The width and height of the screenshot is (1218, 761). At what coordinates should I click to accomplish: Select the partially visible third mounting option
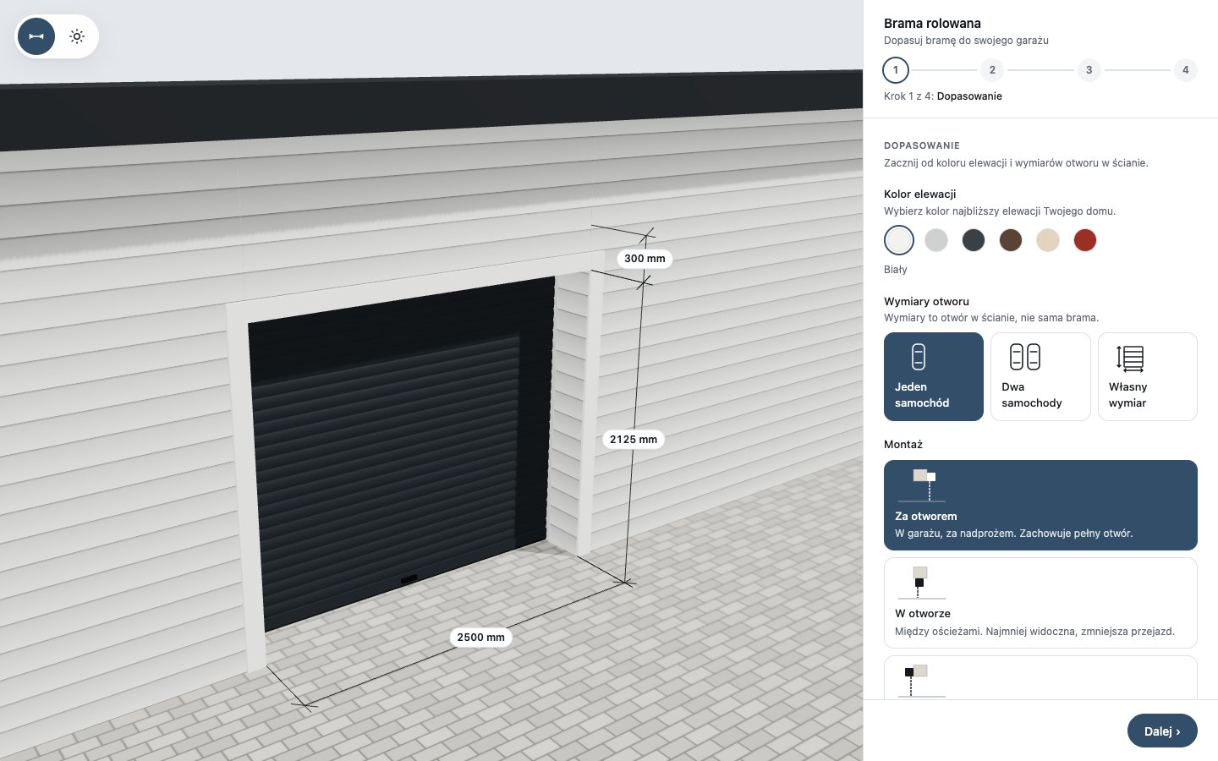(1040, 677)
